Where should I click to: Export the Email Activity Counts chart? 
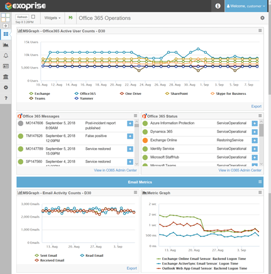tap(132, 268)
